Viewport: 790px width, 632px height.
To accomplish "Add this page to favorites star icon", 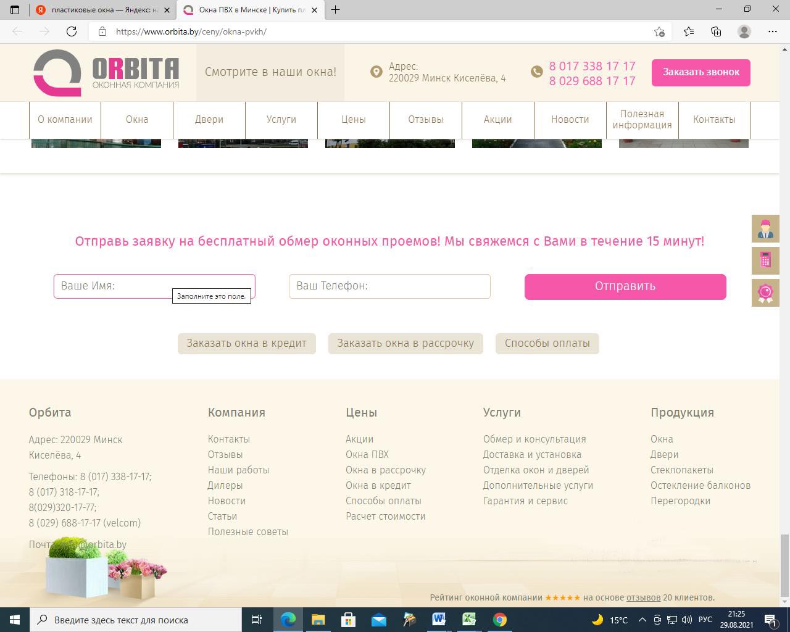I will pyautogui.click(x=659, y=31).
